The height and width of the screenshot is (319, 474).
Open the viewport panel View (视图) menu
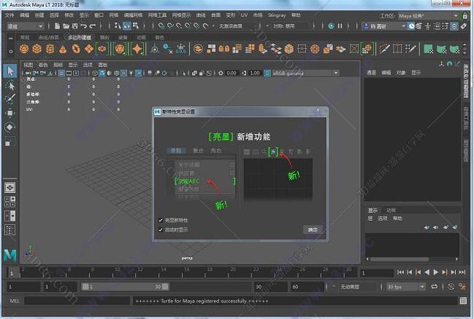(28, 65)
